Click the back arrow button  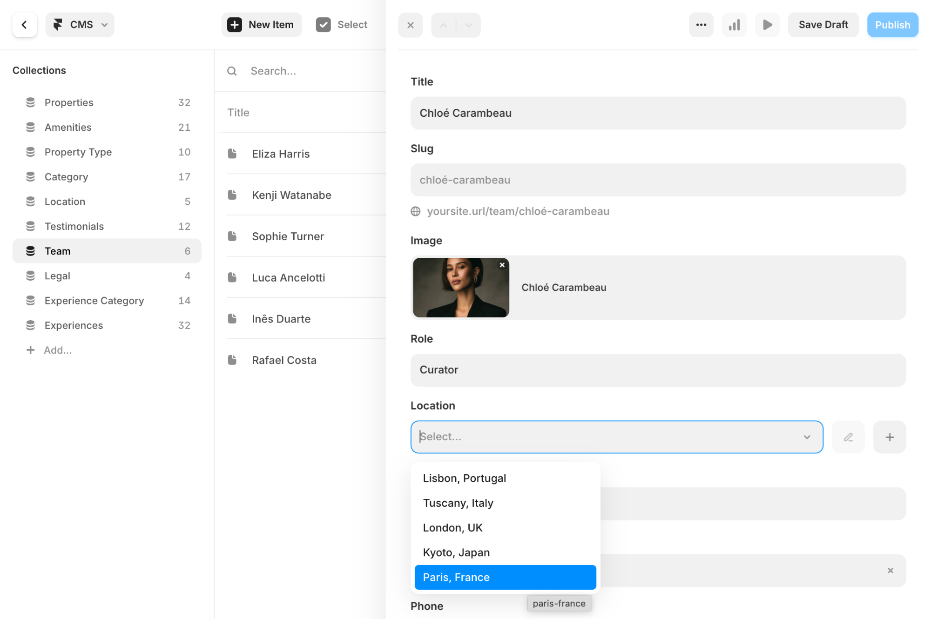(x=25, y=25)
